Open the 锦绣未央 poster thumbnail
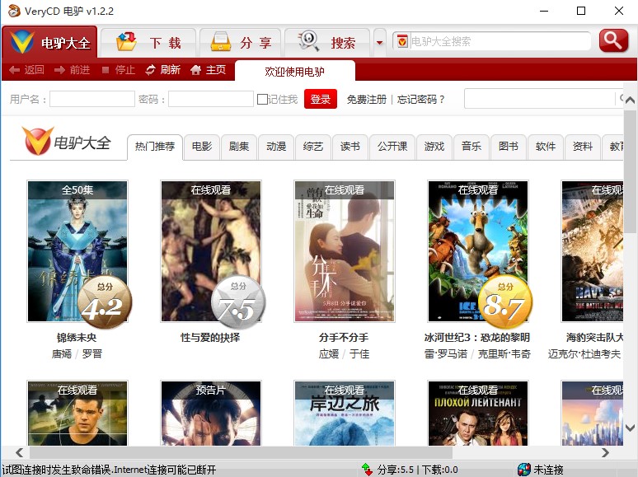 pos(77,251)
